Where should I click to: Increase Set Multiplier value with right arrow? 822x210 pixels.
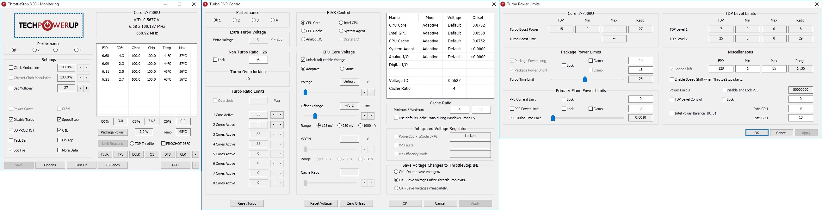87,88
